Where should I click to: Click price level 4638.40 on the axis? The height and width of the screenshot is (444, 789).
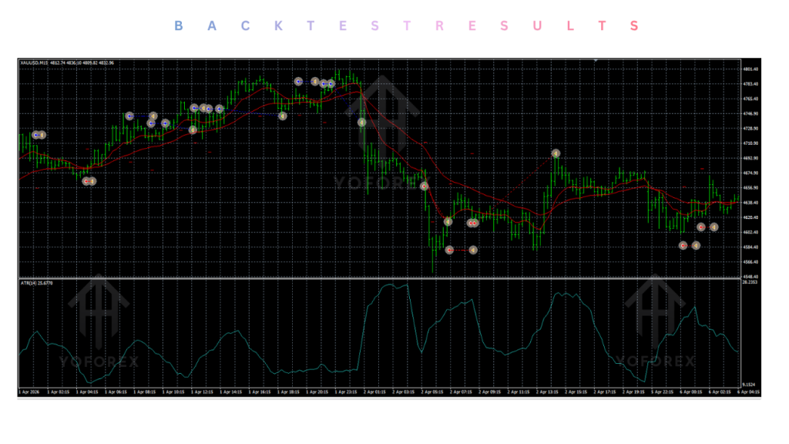coord(750,203)
